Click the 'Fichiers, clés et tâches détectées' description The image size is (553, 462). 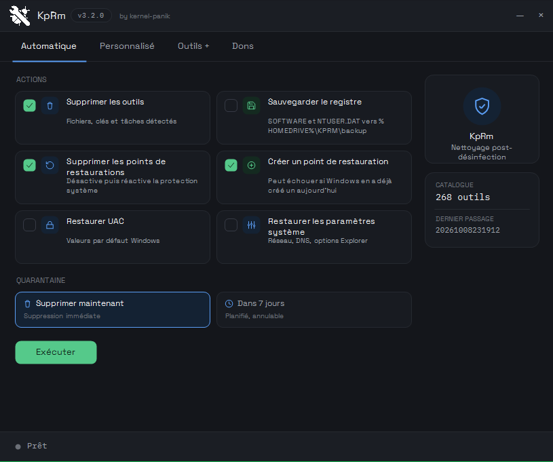coord(121,121)
